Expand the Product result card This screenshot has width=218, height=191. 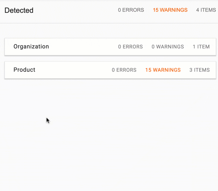pos(110,70)
